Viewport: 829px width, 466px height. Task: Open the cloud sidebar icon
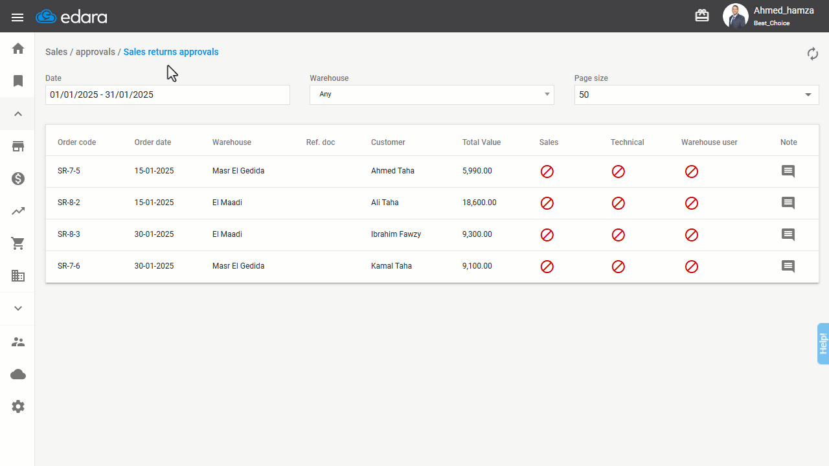click(x=18, y=374)
